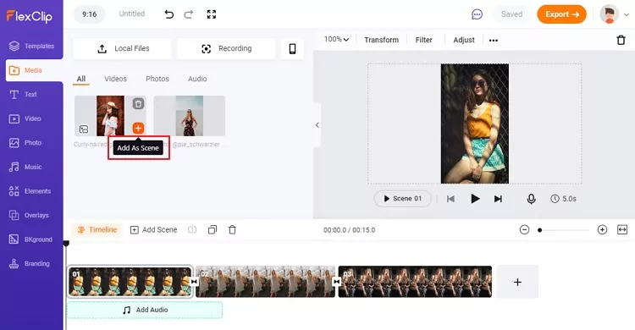Switch to the Videos tab

[115, 79]
